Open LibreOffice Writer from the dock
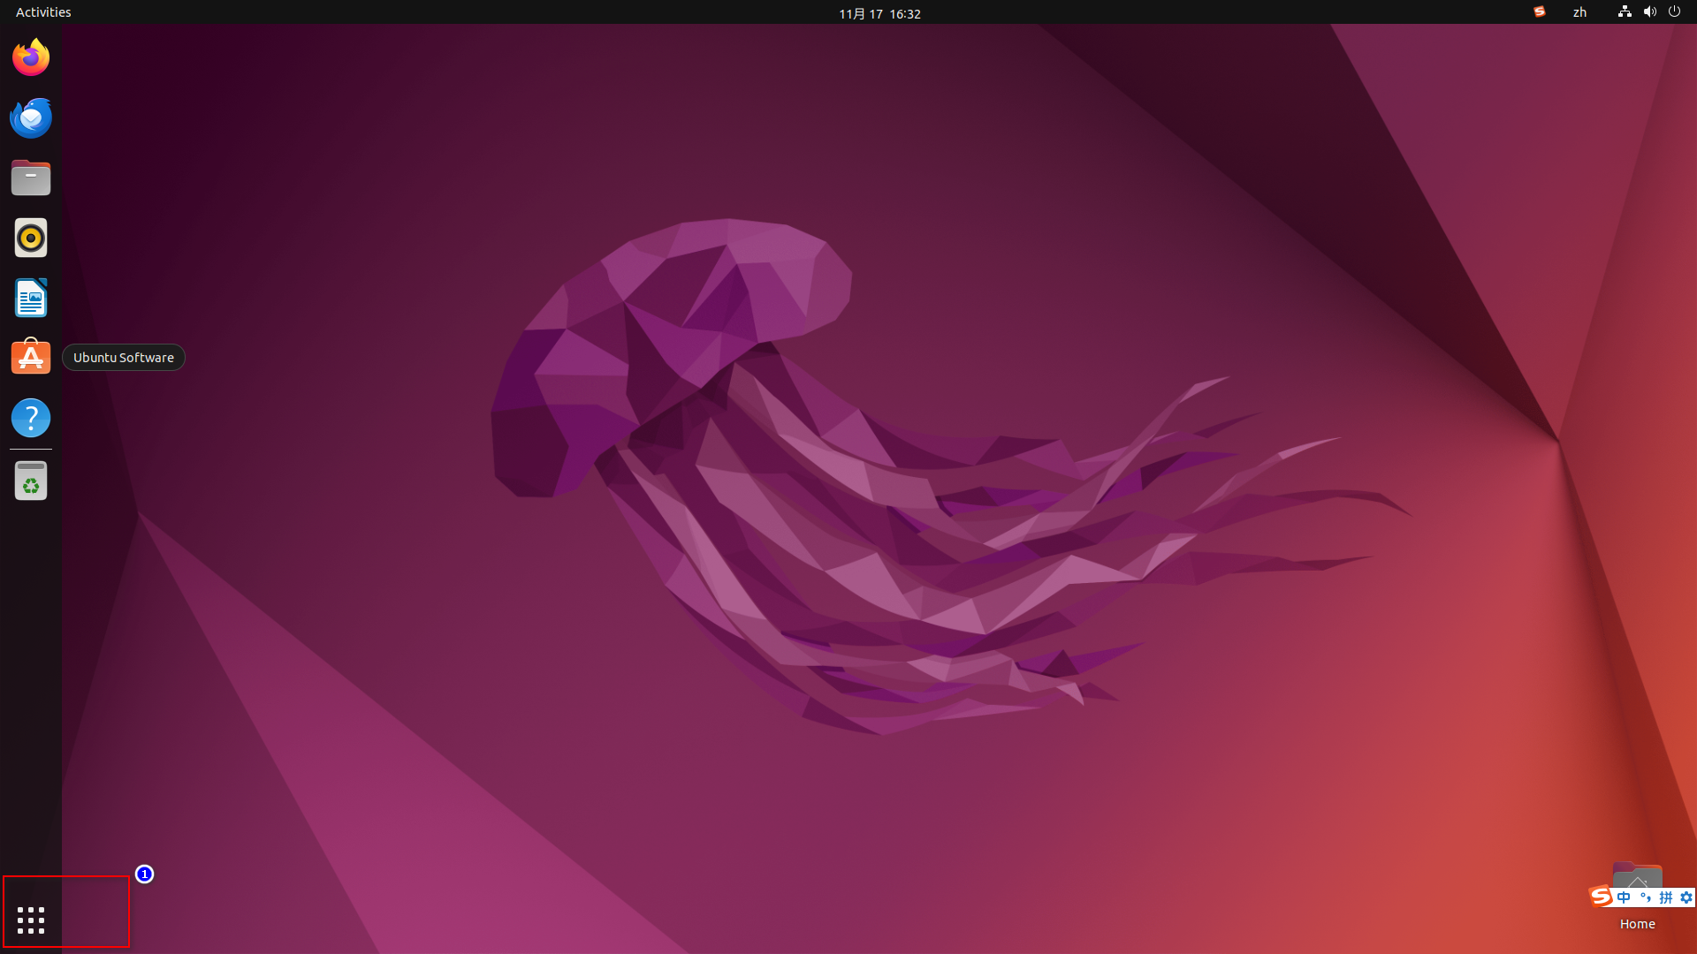The image size is (1697, 954). click(31, 298)
